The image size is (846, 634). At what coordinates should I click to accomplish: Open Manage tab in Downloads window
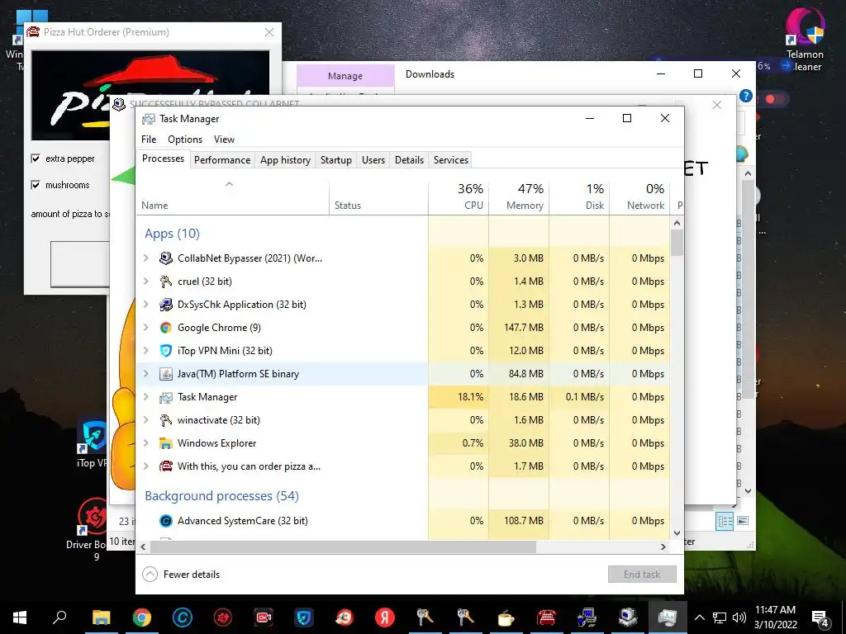(x=345, y=76)
